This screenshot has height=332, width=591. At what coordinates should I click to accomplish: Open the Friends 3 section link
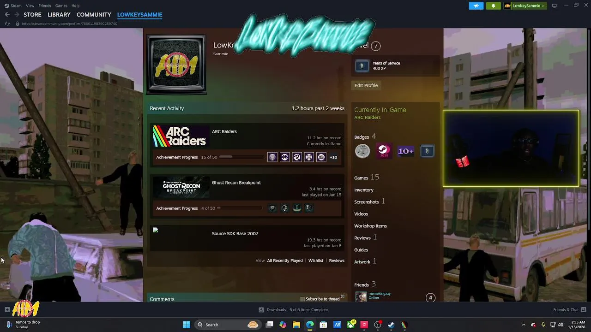point(365,285)
